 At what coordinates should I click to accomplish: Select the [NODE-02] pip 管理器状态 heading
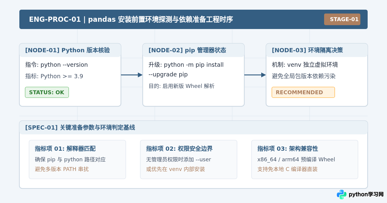point(187,50)
